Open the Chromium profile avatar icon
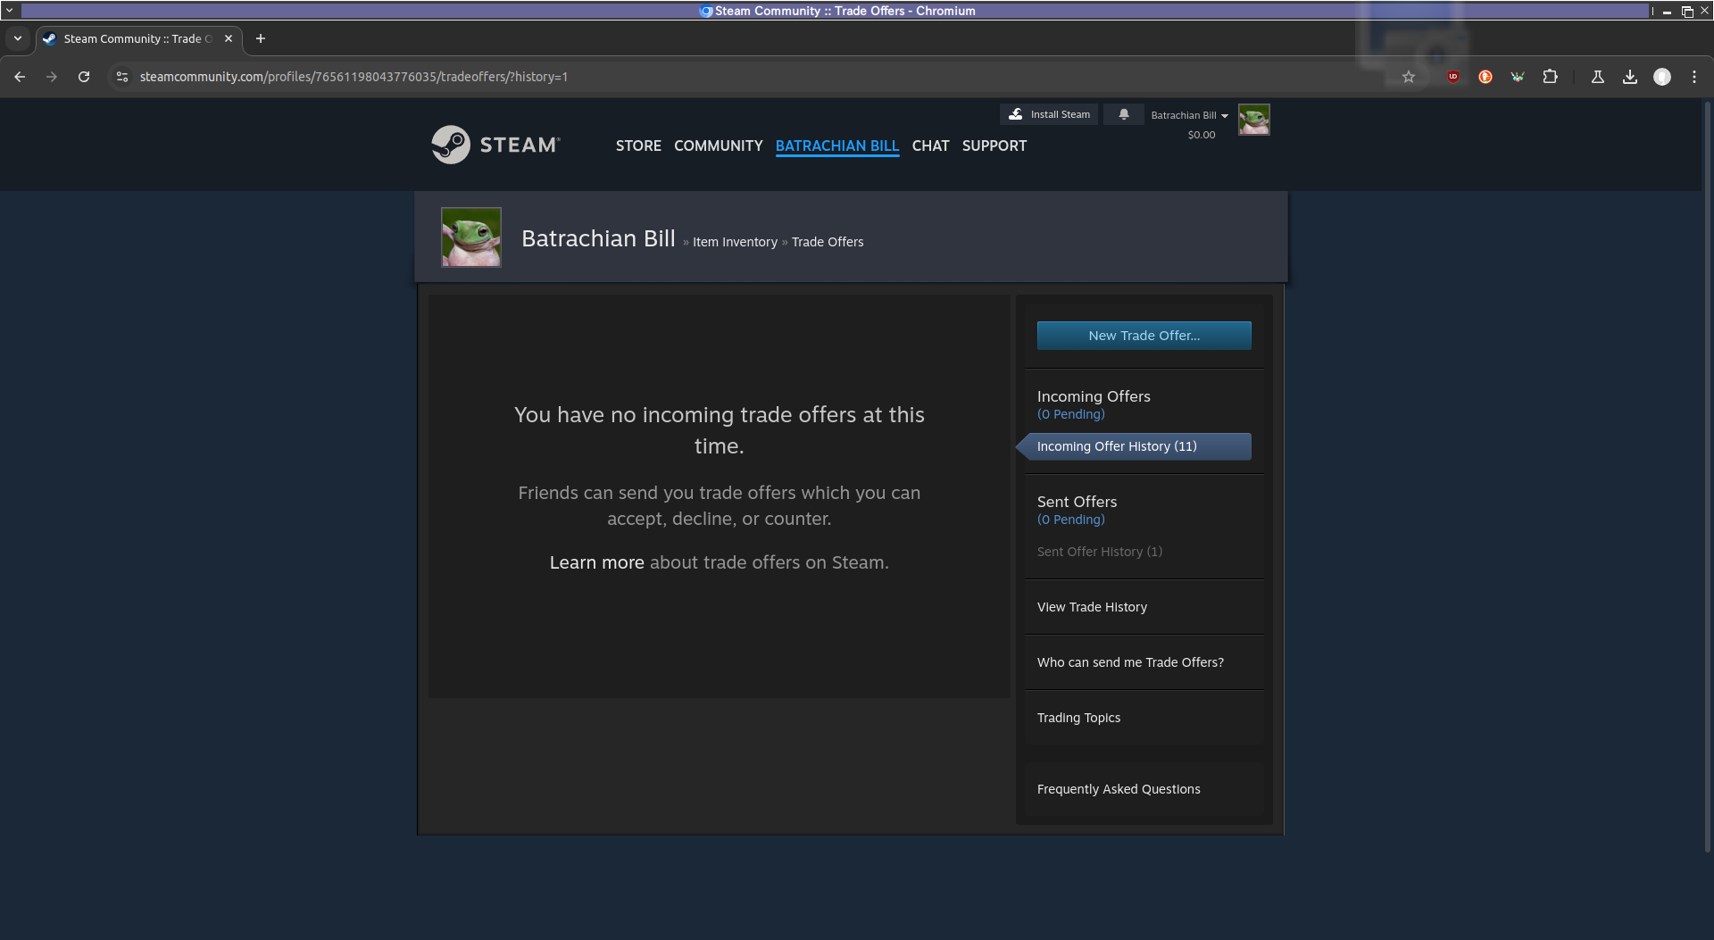This screenshot has height=940, width=1714. pyautogui.click(x=1662, y=77)
